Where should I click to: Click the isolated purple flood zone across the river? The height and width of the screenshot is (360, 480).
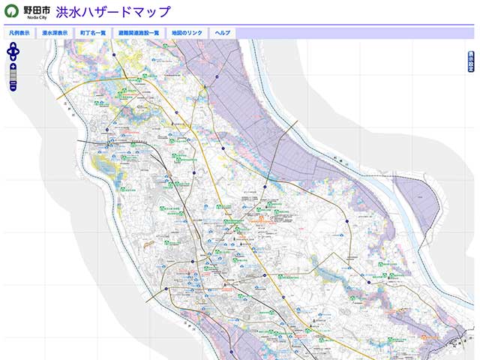pos(417,204)
